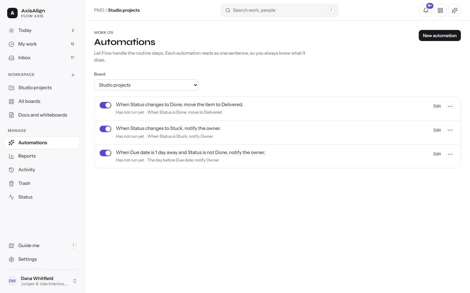This screenshot has height=293, width=470.
Task: Click the Guide me question mark badge
Action: pyautogui.click(x=73, y=246)
